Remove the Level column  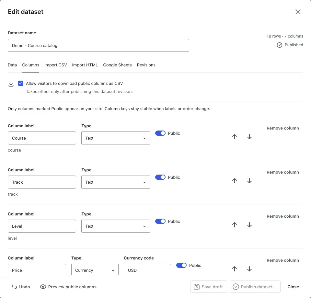click(x=282, y=216)
